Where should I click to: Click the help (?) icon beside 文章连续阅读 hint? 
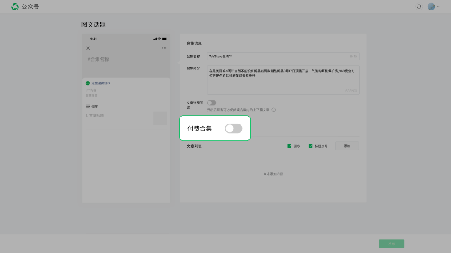274,110
